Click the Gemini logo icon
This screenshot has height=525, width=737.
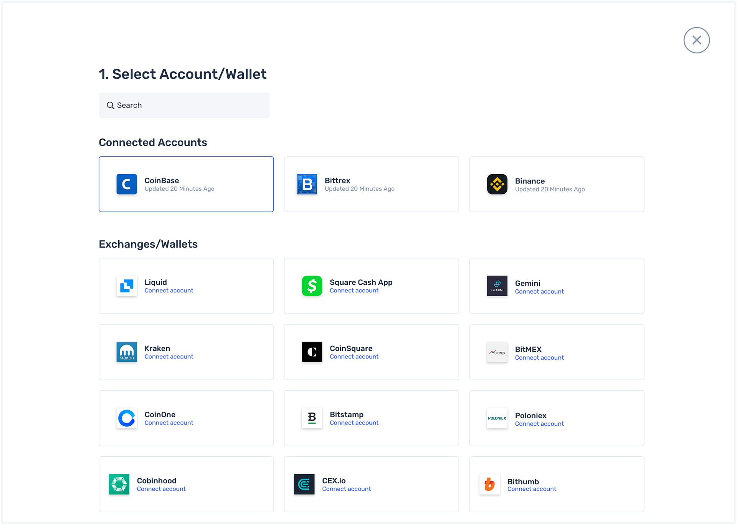[497, 286]
